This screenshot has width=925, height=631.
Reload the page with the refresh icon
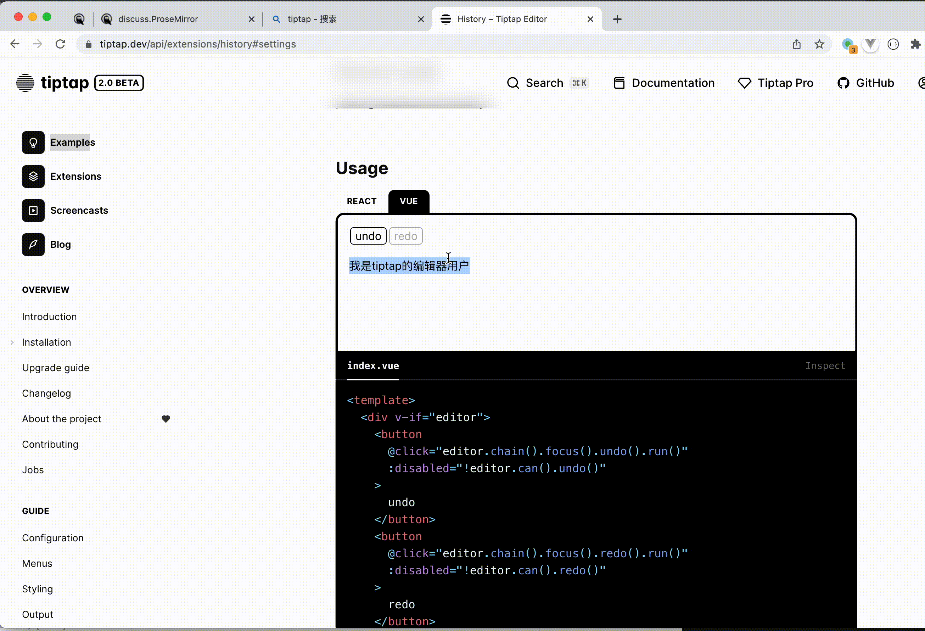61,44
